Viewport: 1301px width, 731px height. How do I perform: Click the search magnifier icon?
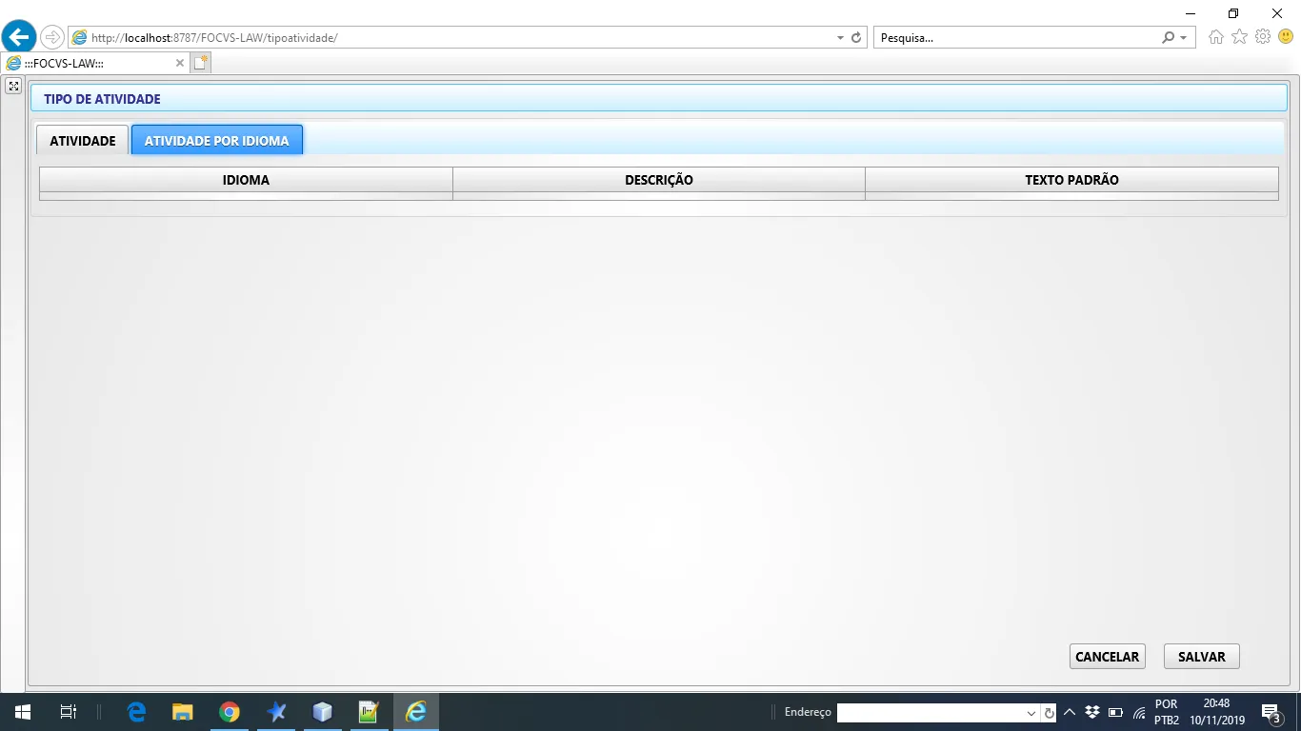(1168, 38)
